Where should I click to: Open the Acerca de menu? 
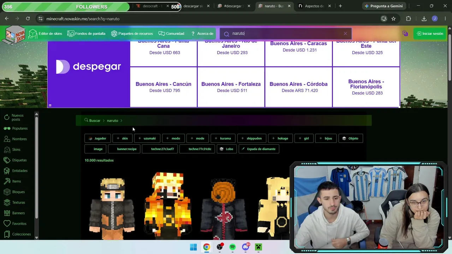click(202, 34)
